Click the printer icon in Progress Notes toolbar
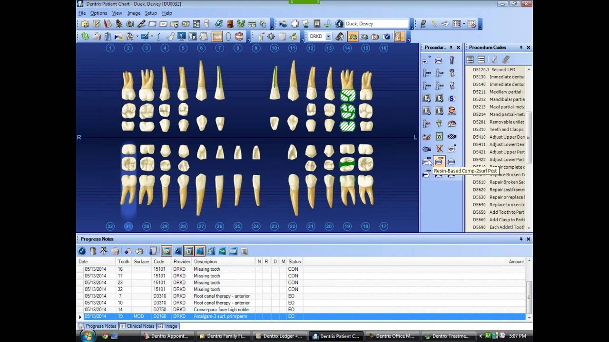 (115, 251)
